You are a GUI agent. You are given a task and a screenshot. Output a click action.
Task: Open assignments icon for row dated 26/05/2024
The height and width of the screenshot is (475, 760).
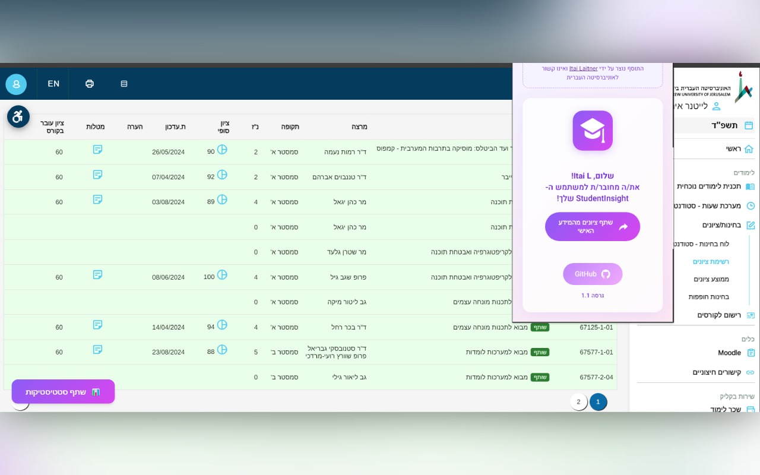click(98, 149)
